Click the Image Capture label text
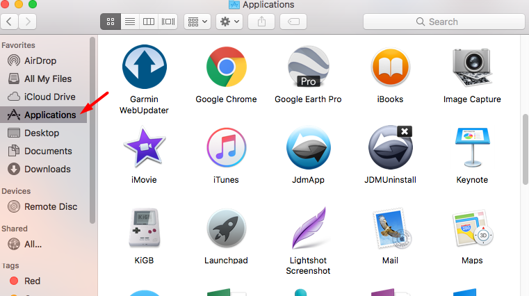This screenshot has width=529, height=296. (x=472, y=99)
